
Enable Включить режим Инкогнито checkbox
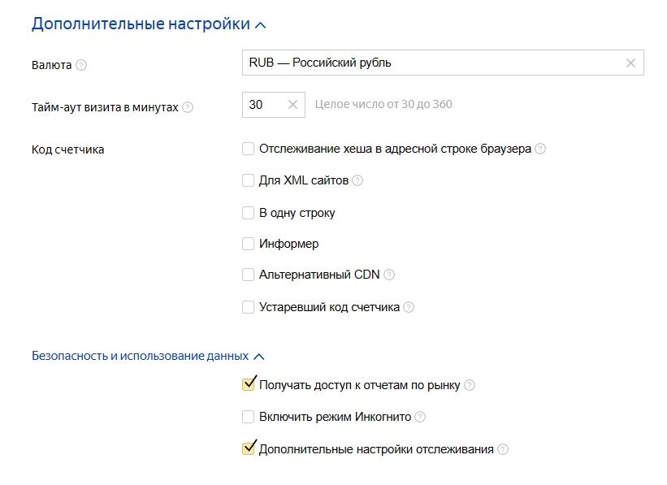point(248,417)
